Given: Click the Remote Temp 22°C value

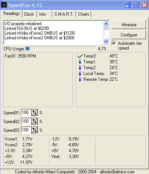Looking at the screenshot, I should pyautogui.click(x=114, y=79).
